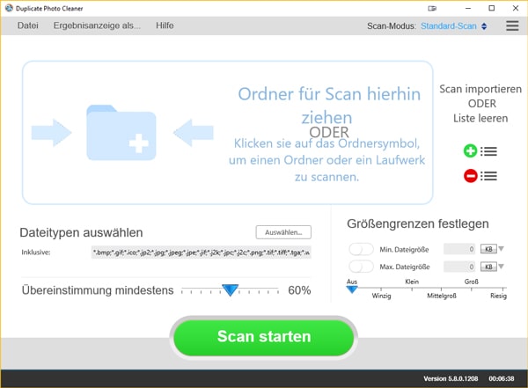Click the Min. Dateigröße value field

[x=459, y=250]
